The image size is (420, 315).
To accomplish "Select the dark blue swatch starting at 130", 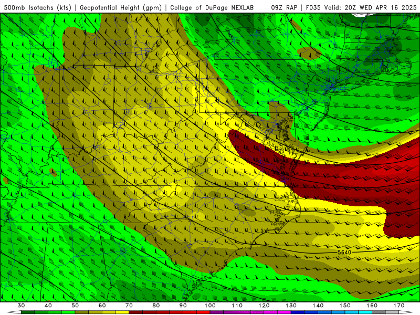I will [298, 312].
